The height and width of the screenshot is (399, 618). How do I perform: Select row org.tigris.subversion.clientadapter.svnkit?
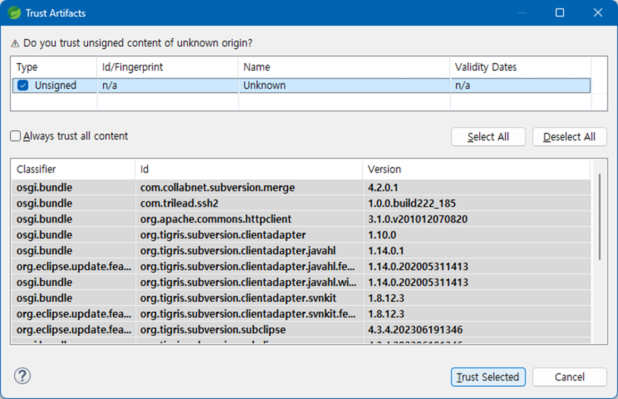(x=301, y=298)
